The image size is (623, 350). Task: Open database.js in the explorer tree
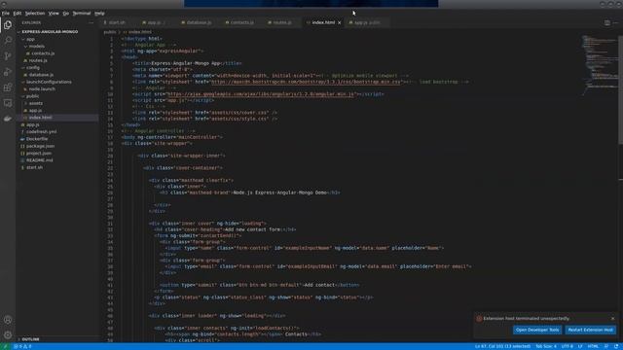coord(41,75)
